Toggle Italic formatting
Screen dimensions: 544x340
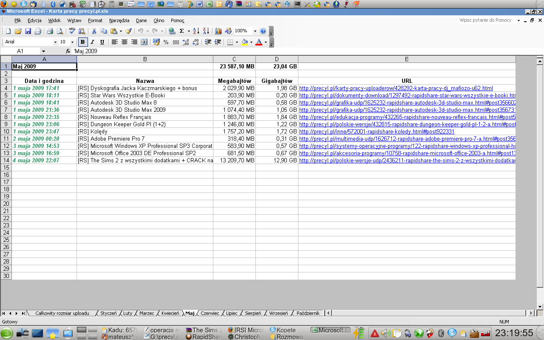point(92,42)
